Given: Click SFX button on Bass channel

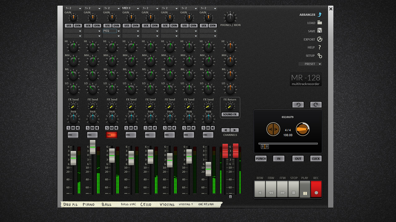Looking at the screenshot, I should (x=107, y=26).
